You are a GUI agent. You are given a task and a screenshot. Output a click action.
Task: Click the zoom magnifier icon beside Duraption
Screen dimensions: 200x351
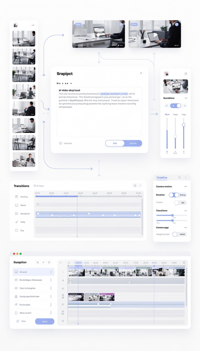(38, 262)
